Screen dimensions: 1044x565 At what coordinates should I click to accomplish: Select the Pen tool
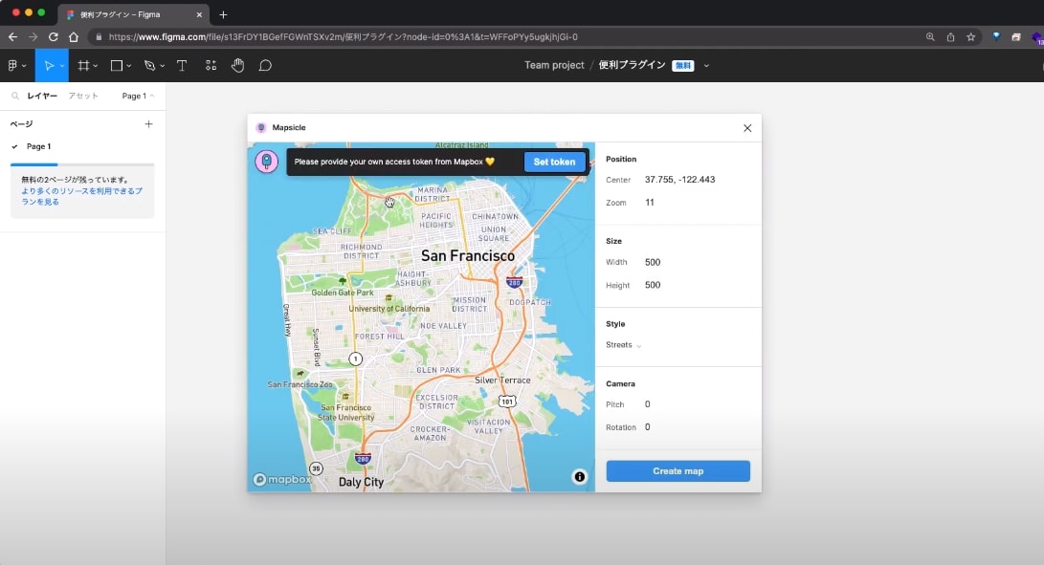(150, 65)
